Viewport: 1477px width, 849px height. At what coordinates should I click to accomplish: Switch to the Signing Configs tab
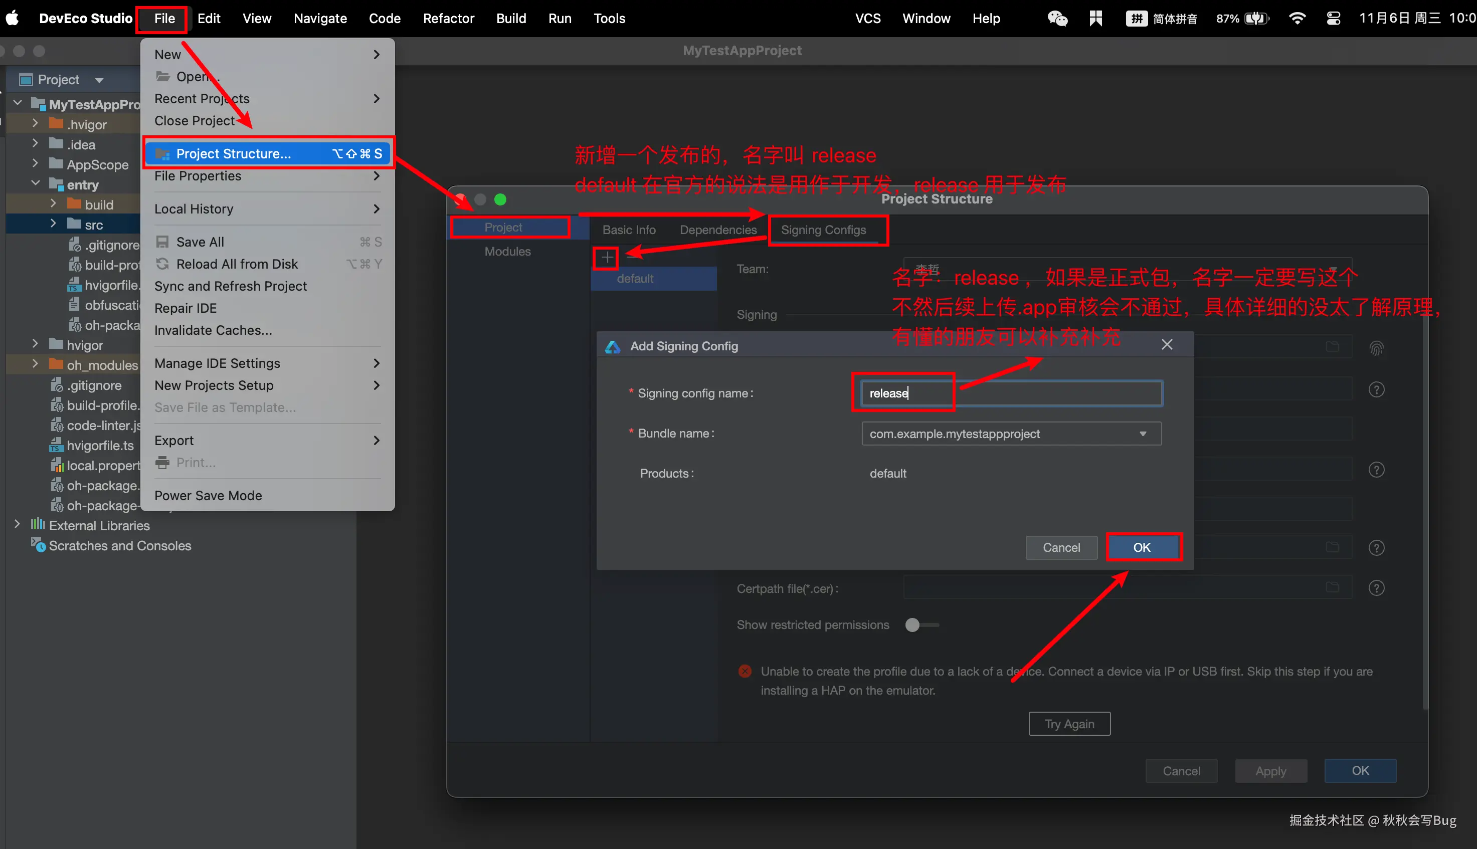pos(823,230)
